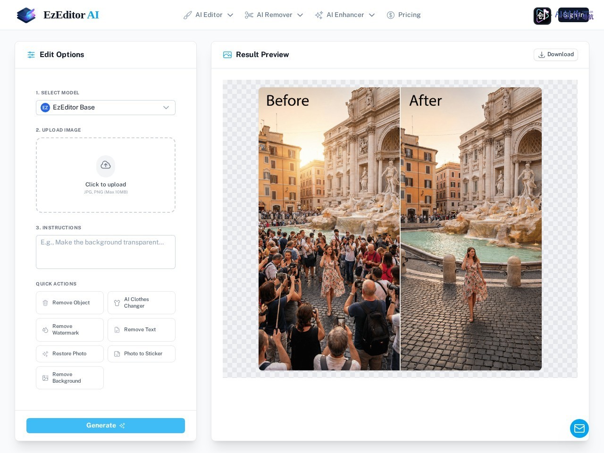Focus the instructions text field
Image resolution: width=604 pixels, height=453 pixels.
click(x=106, y=252)
